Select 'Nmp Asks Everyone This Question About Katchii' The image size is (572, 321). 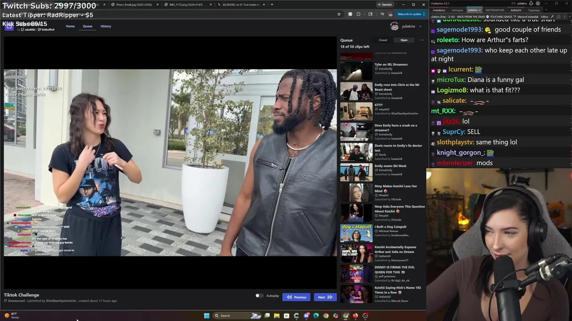[356, 213]
